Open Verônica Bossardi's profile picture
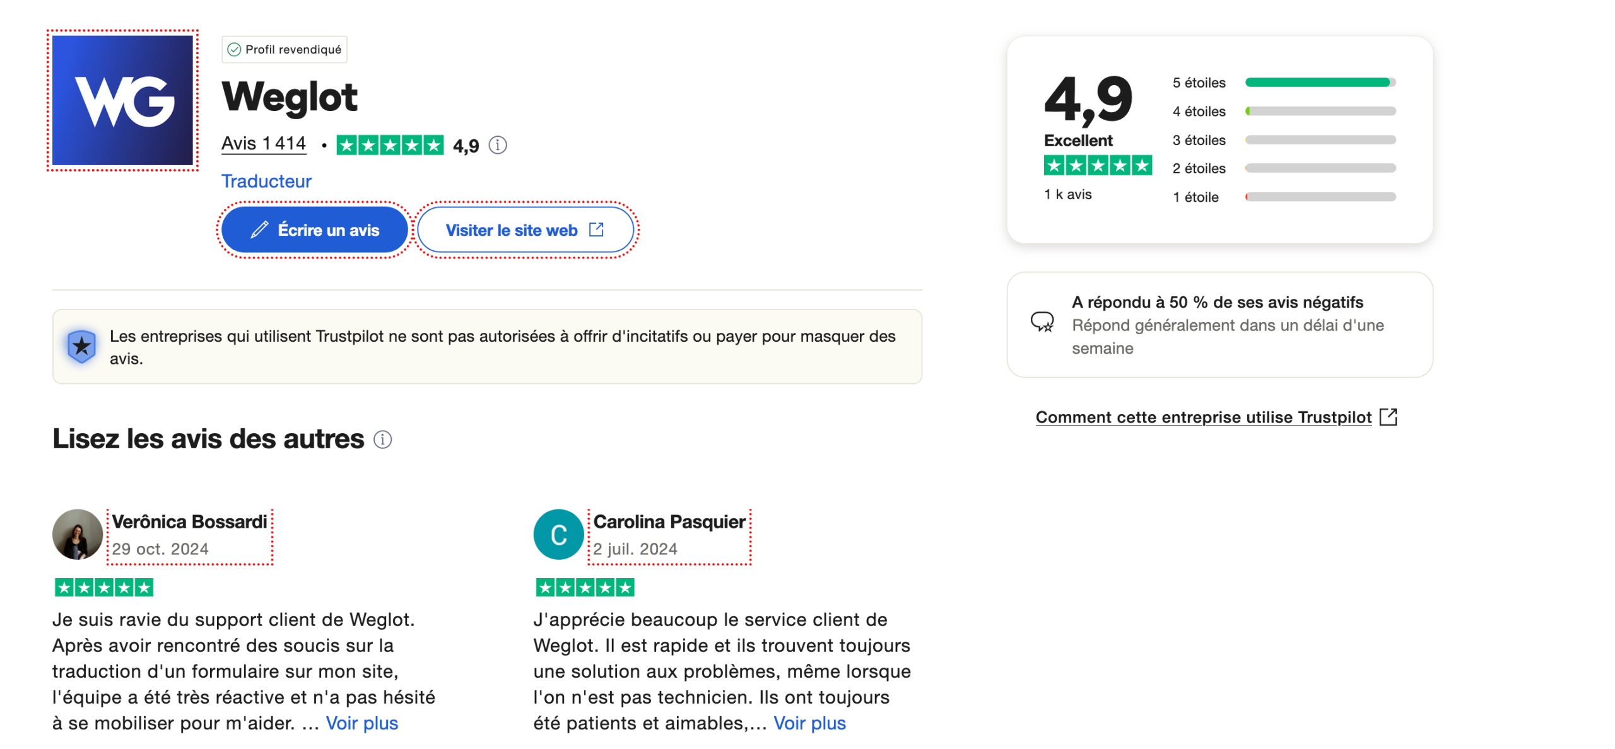This screenshot has height=749, width=1615. [x=78, y=534]
